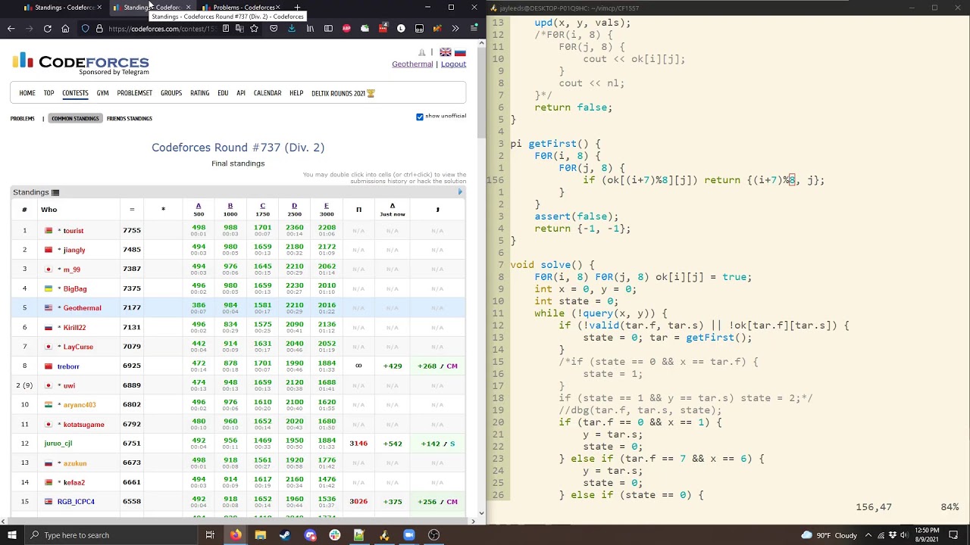
Task: Select the Friends Standings tab
Action: [x=130, y=119]
